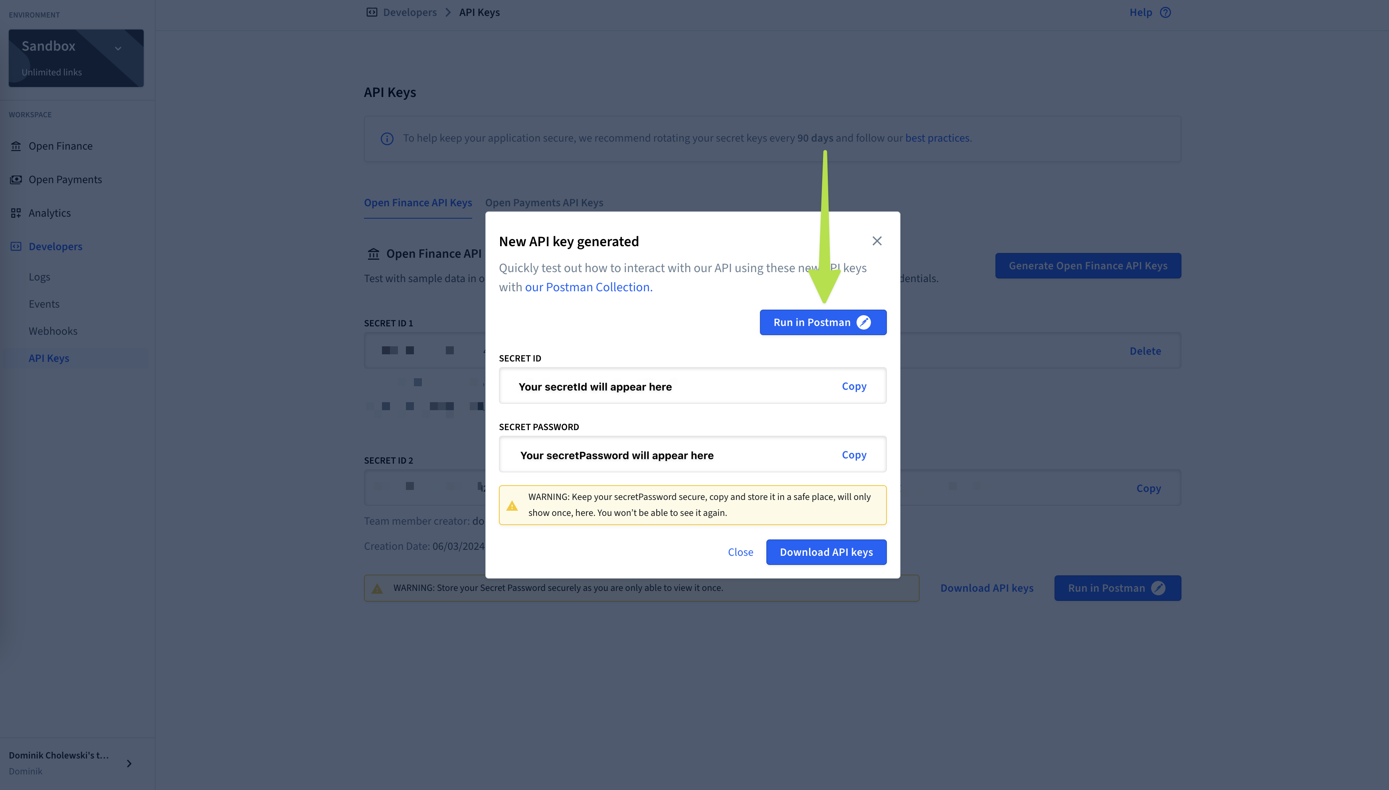Click the Creation Date text
This screenshot has width=1389, height=790.
pyautogui.click(x=424, y=546)
